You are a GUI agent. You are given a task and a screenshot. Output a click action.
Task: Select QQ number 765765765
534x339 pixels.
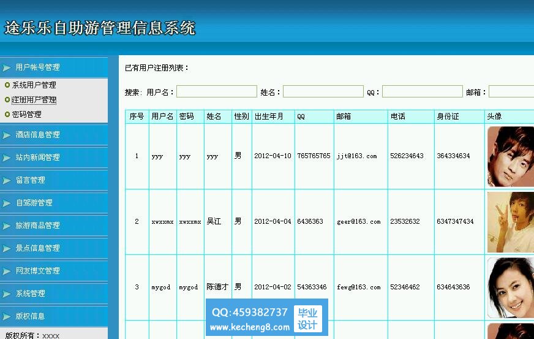pos(314,156)
